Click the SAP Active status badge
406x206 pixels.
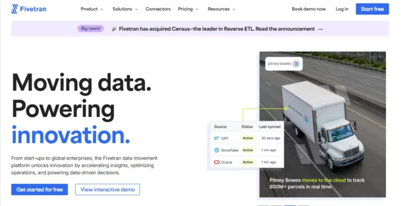248,138
